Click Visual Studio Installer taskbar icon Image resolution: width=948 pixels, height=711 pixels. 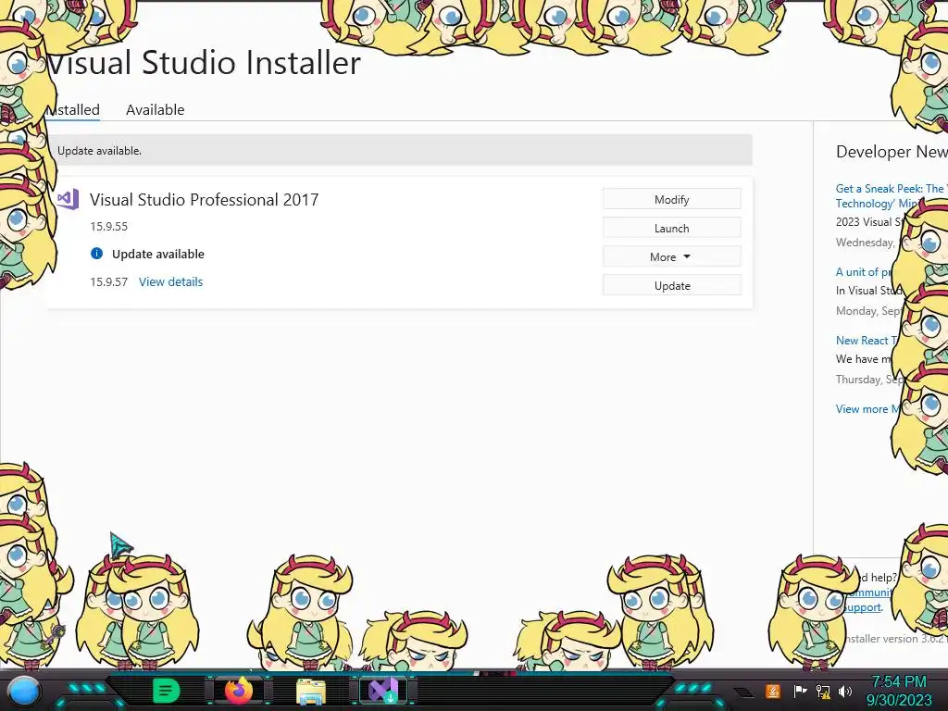point(383,691)
